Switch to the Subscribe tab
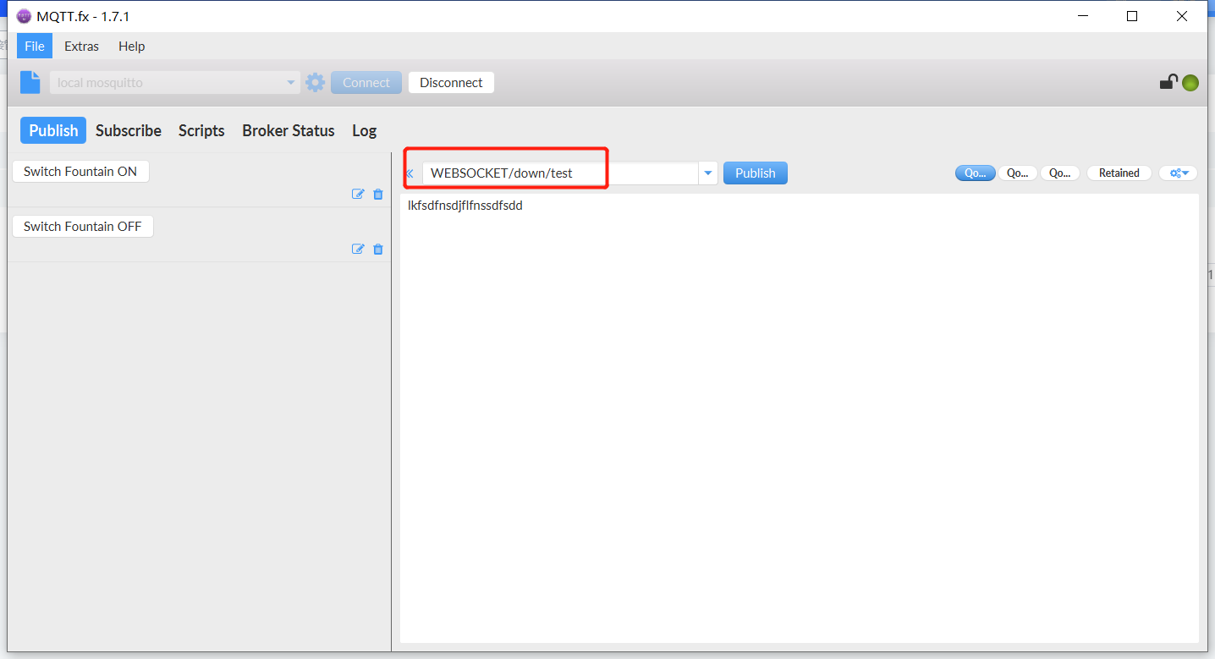Viewport: 1215px width, 659px height. 129,130
